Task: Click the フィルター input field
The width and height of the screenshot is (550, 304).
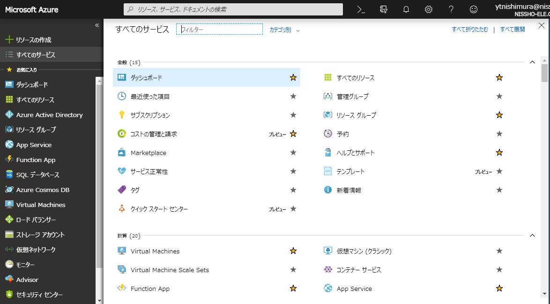Action: [219, 30]
